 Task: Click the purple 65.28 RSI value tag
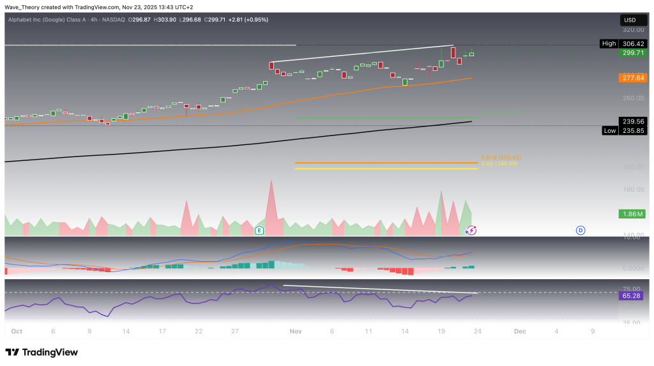[x=632, y=297]
